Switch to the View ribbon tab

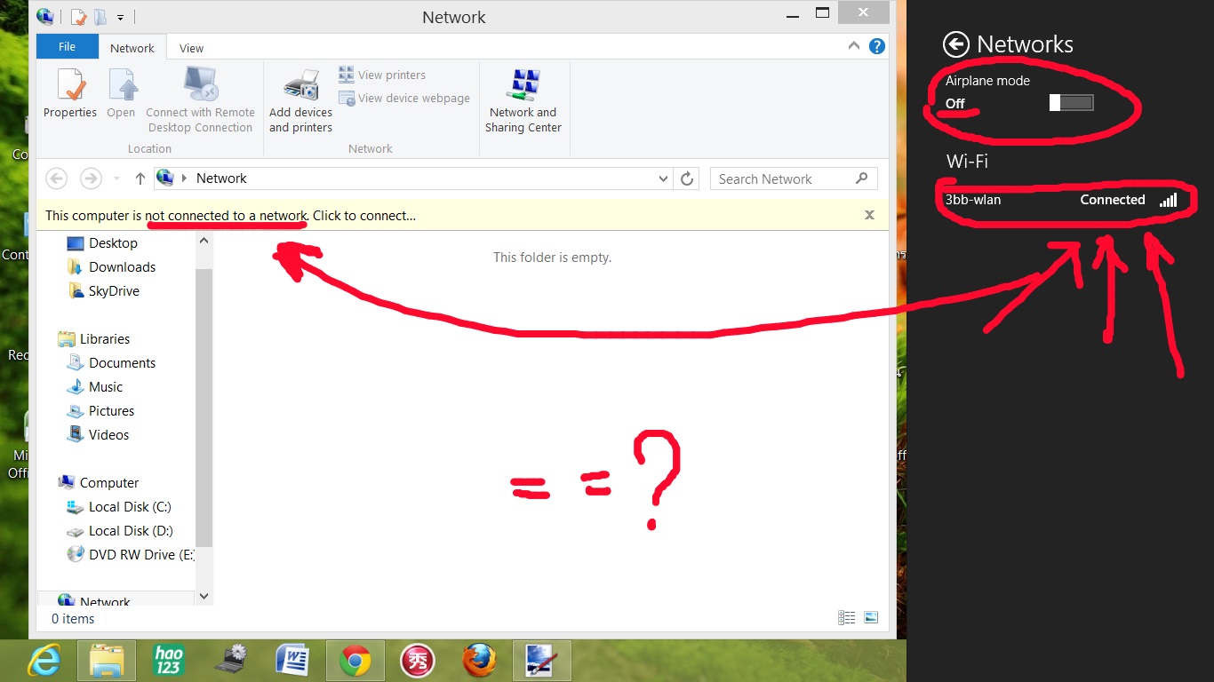[x=191, y=48]
